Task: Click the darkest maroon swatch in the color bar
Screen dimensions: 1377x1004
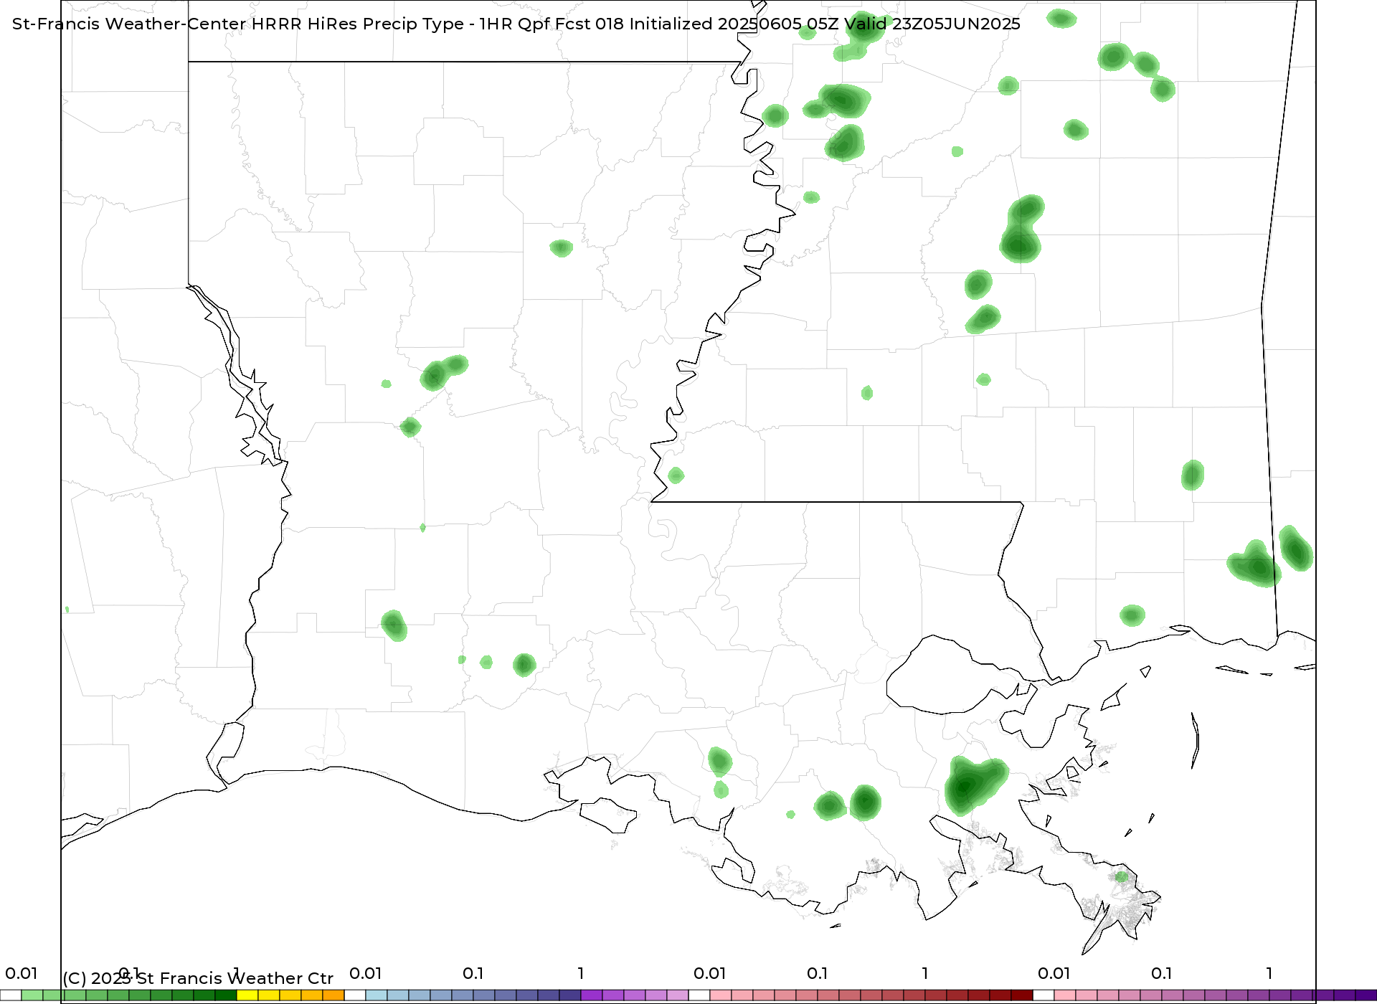Action: click(x=1022, y=995)
